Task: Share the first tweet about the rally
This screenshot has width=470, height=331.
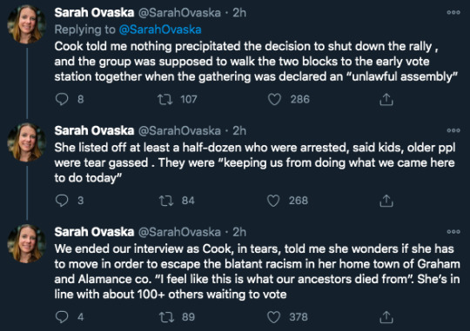Action: tap(386, 99)
